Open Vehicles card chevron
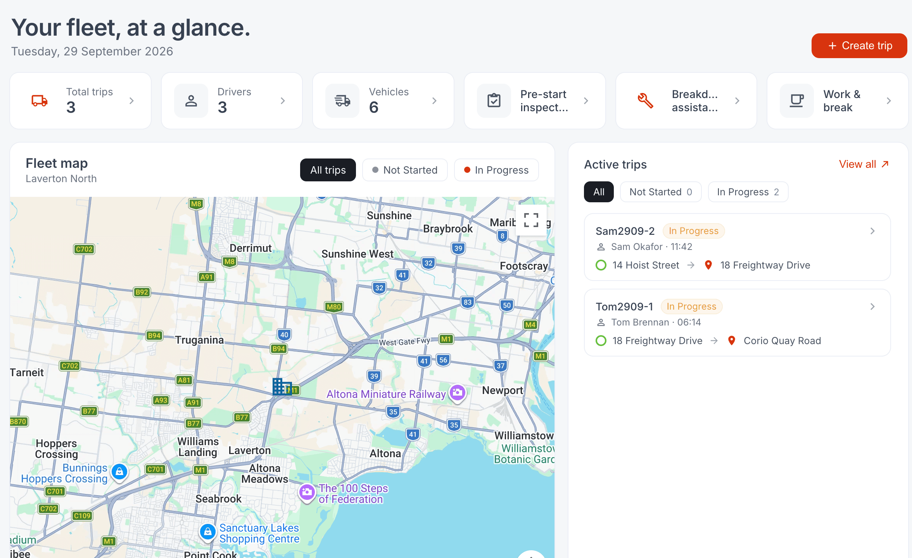 [x=434, y=101]
